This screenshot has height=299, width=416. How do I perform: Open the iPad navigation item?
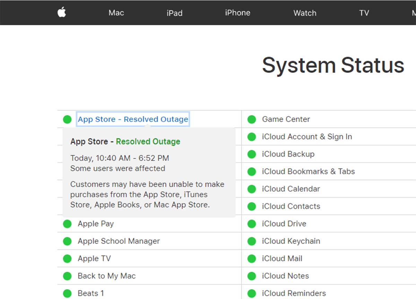174,13
